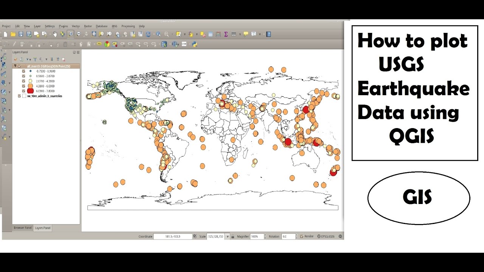Viewport: 484px width, 272px height.
Task: Uncheck the 4.3800 - 6.0900 class
Action: pos(24,86)
